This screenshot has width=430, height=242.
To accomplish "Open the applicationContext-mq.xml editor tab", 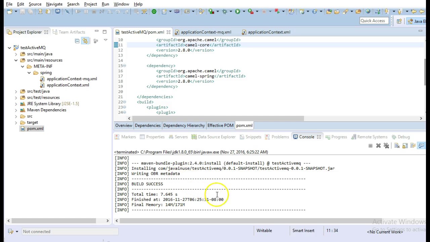I will [206, 32].
